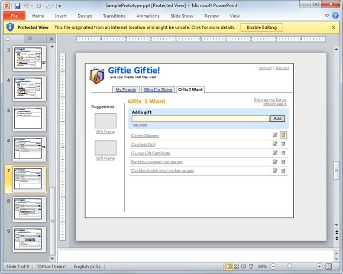Select slide 8 thumbnail
Viewport: 343px width, 274px height.
point(30,209)
